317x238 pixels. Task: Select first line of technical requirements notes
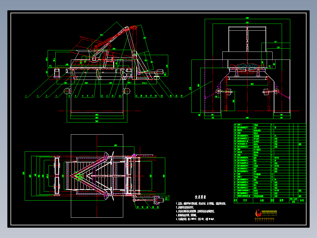201,204
